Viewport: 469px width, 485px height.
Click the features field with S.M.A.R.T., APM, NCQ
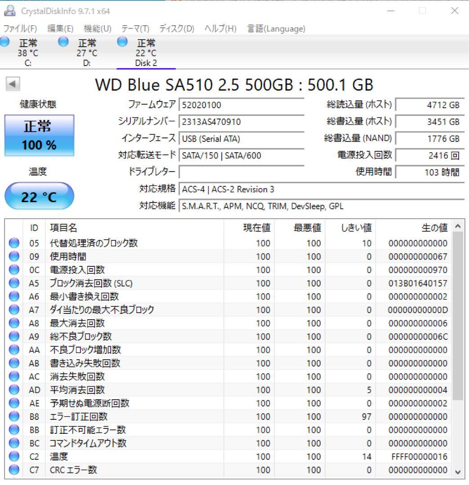[322, 206]
